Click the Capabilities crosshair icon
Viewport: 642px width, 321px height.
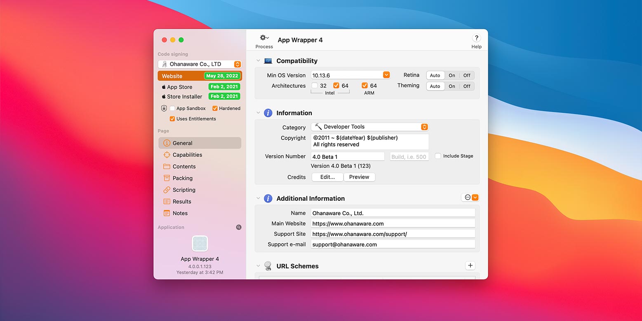(x=167, y=155)
